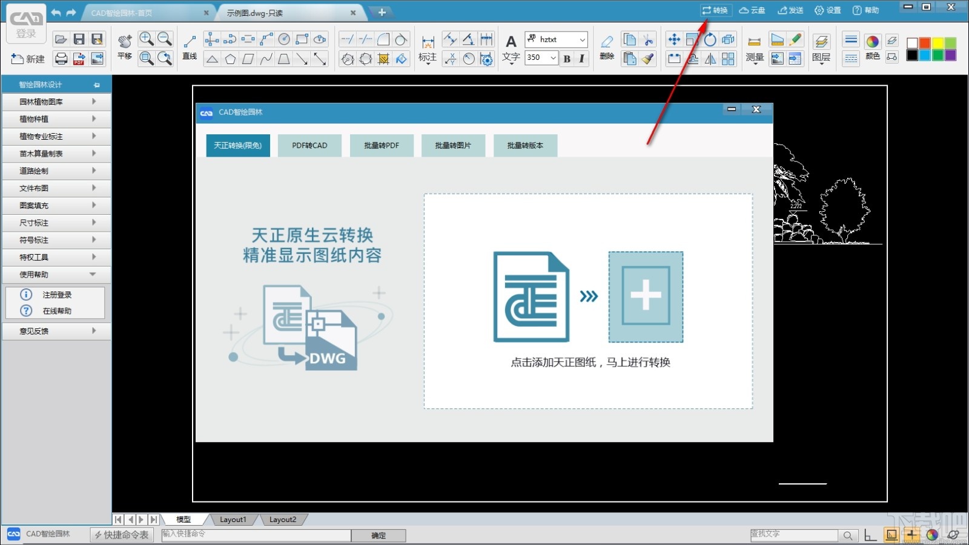Select the Move tool with four arrows

673,40
